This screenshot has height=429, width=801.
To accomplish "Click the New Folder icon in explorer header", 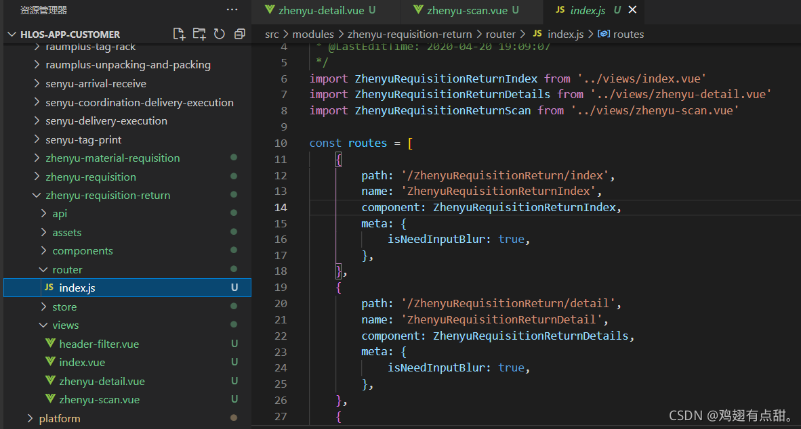I will coord(199,35).
